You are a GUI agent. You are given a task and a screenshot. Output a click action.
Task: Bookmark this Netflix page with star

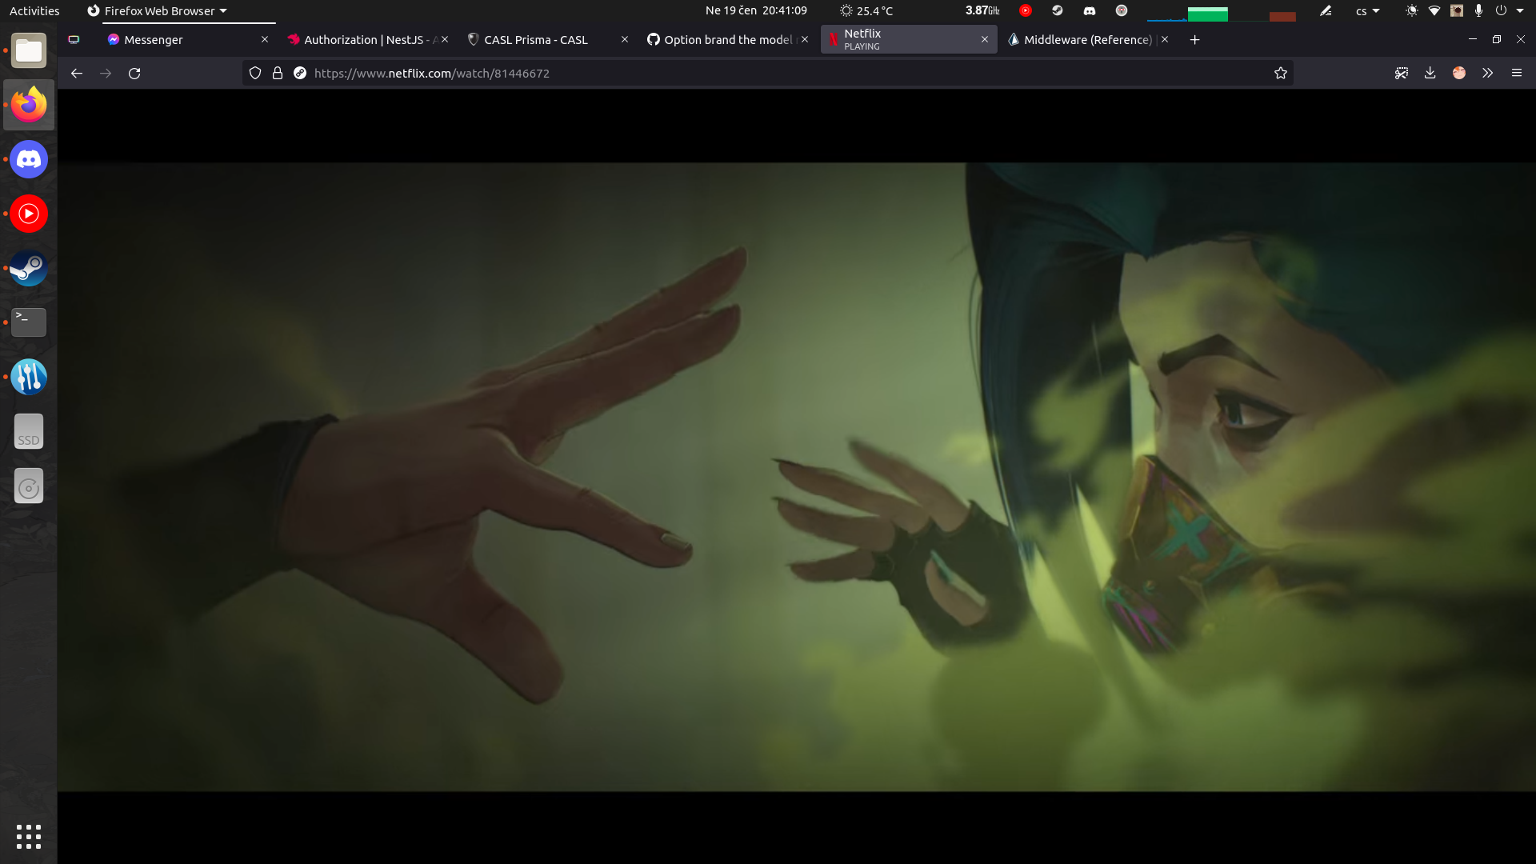(1281, 73)
